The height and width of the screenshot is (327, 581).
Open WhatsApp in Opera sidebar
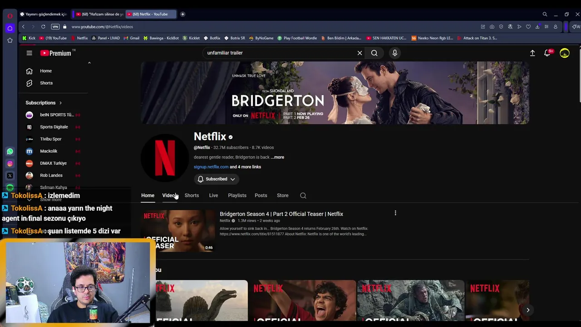[10, 151]
